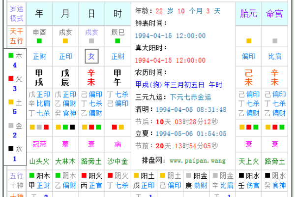The image size is (295, 197).
Task: Click the gray square beside 阴金
Action: coord(215,175)
